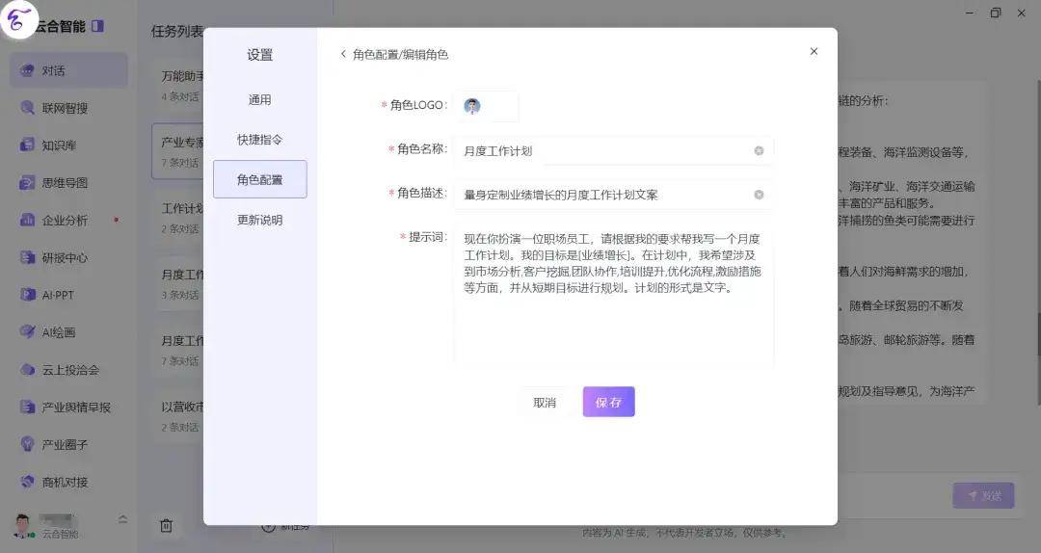1041x553 pixels.
Task: Open the 联网智搜 sidebar icon
Action: (x=27, y=108)
